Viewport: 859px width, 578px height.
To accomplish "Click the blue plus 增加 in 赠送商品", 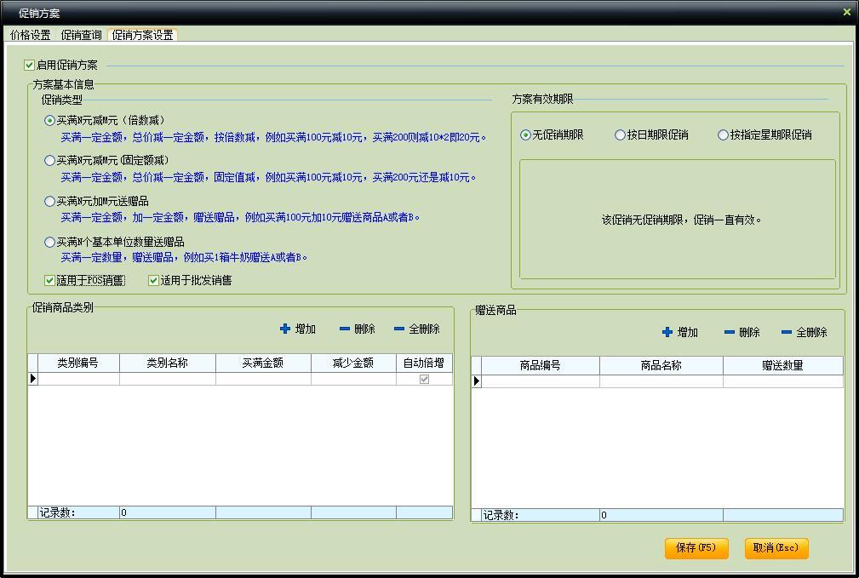I will pos(680,332).
